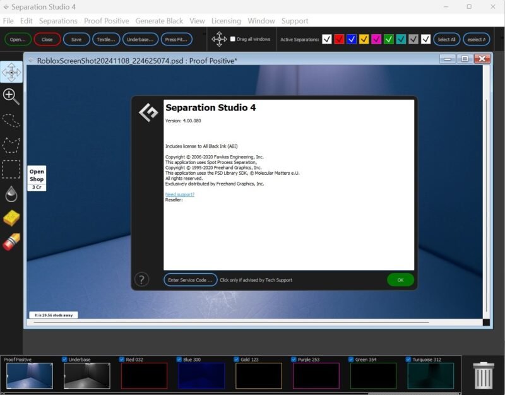The height and width of the screenshot is (395, 505).
Task: Uncheck the Green 354 channel checkbox
Action: 351,359
